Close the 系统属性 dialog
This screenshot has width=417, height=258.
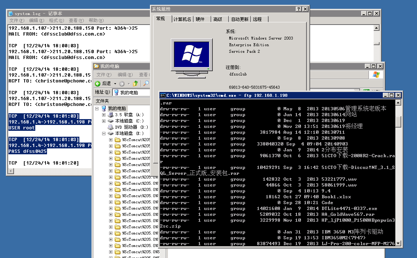point(305,9)
